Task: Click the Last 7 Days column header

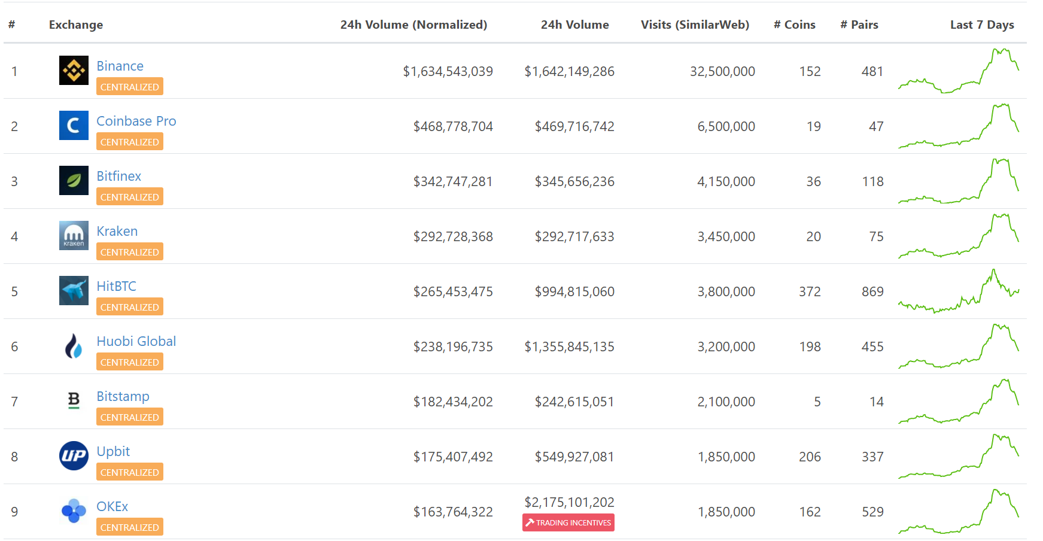Action: coord(982,25)
